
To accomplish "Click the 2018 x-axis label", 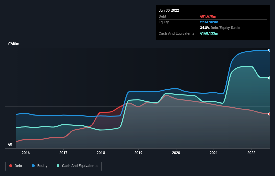I will point(101,153).
